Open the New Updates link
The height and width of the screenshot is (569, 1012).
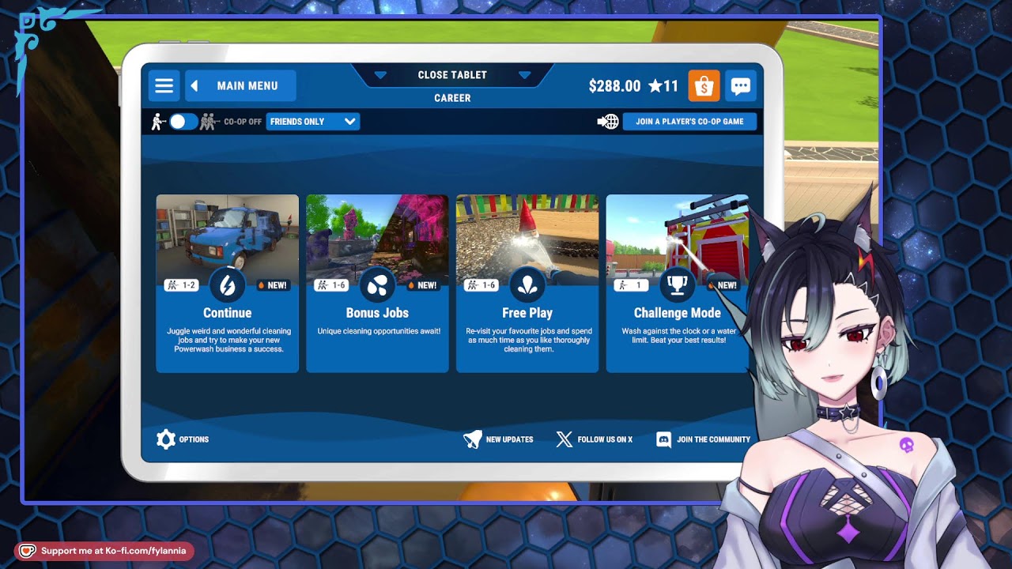(x=509, y=439)
